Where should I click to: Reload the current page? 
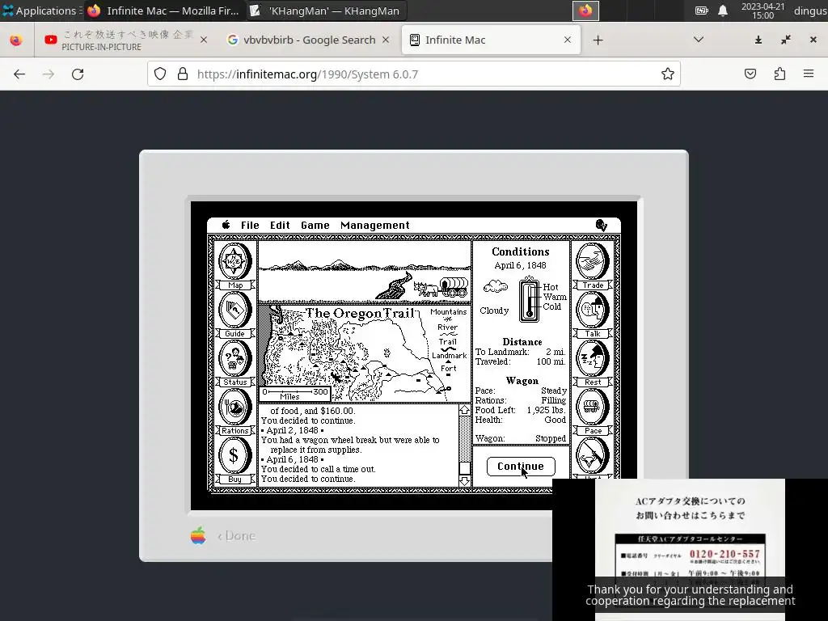tap(78, 74)
